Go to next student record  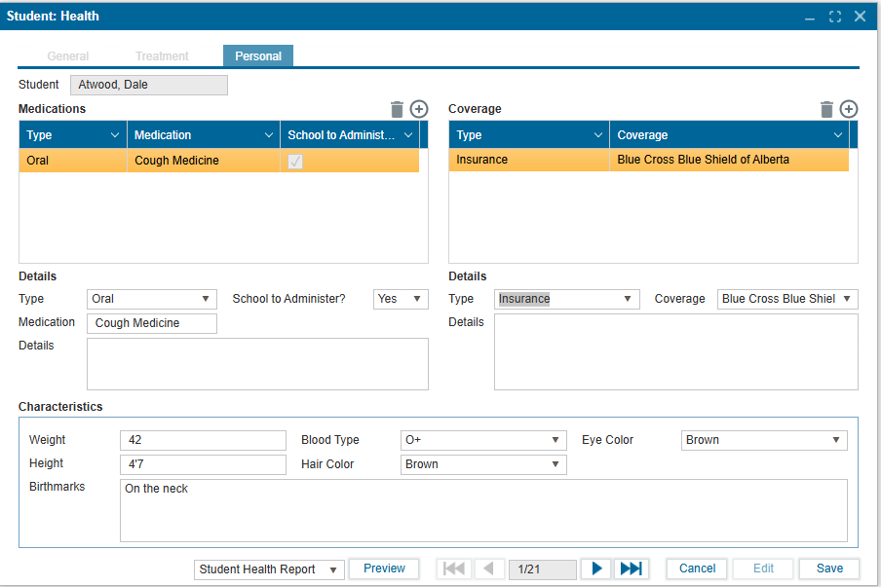click(x=597, y=569)
